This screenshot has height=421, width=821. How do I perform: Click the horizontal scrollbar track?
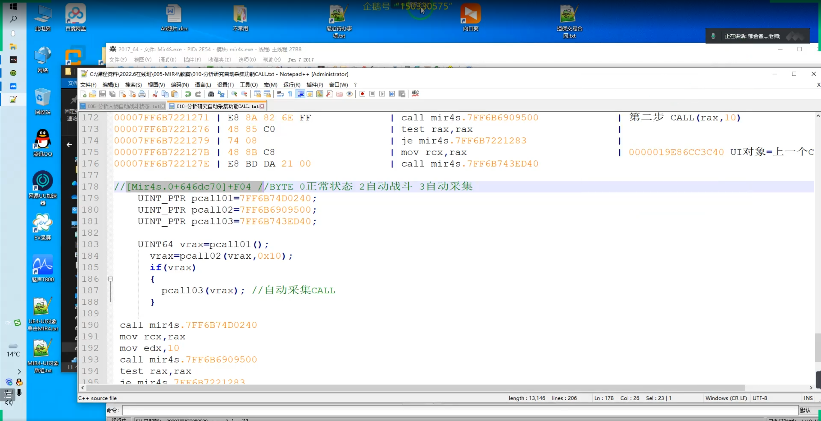coord(776,388)
